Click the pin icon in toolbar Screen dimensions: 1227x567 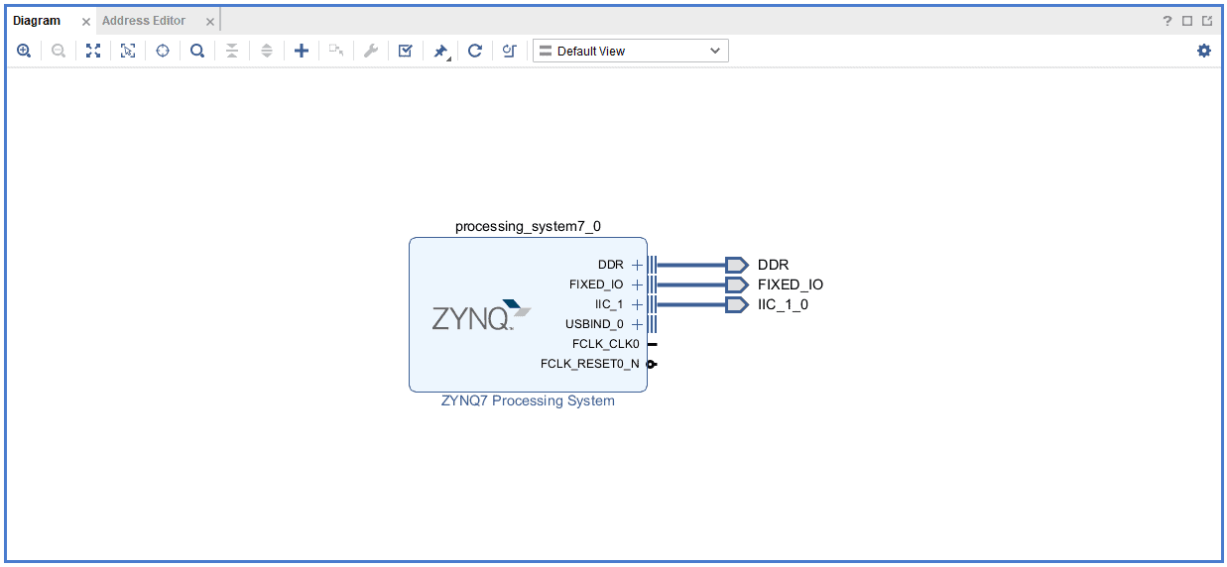[440, 51]
